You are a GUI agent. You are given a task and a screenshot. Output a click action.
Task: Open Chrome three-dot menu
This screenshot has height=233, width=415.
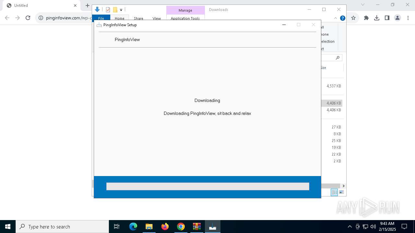click(408, 18)
